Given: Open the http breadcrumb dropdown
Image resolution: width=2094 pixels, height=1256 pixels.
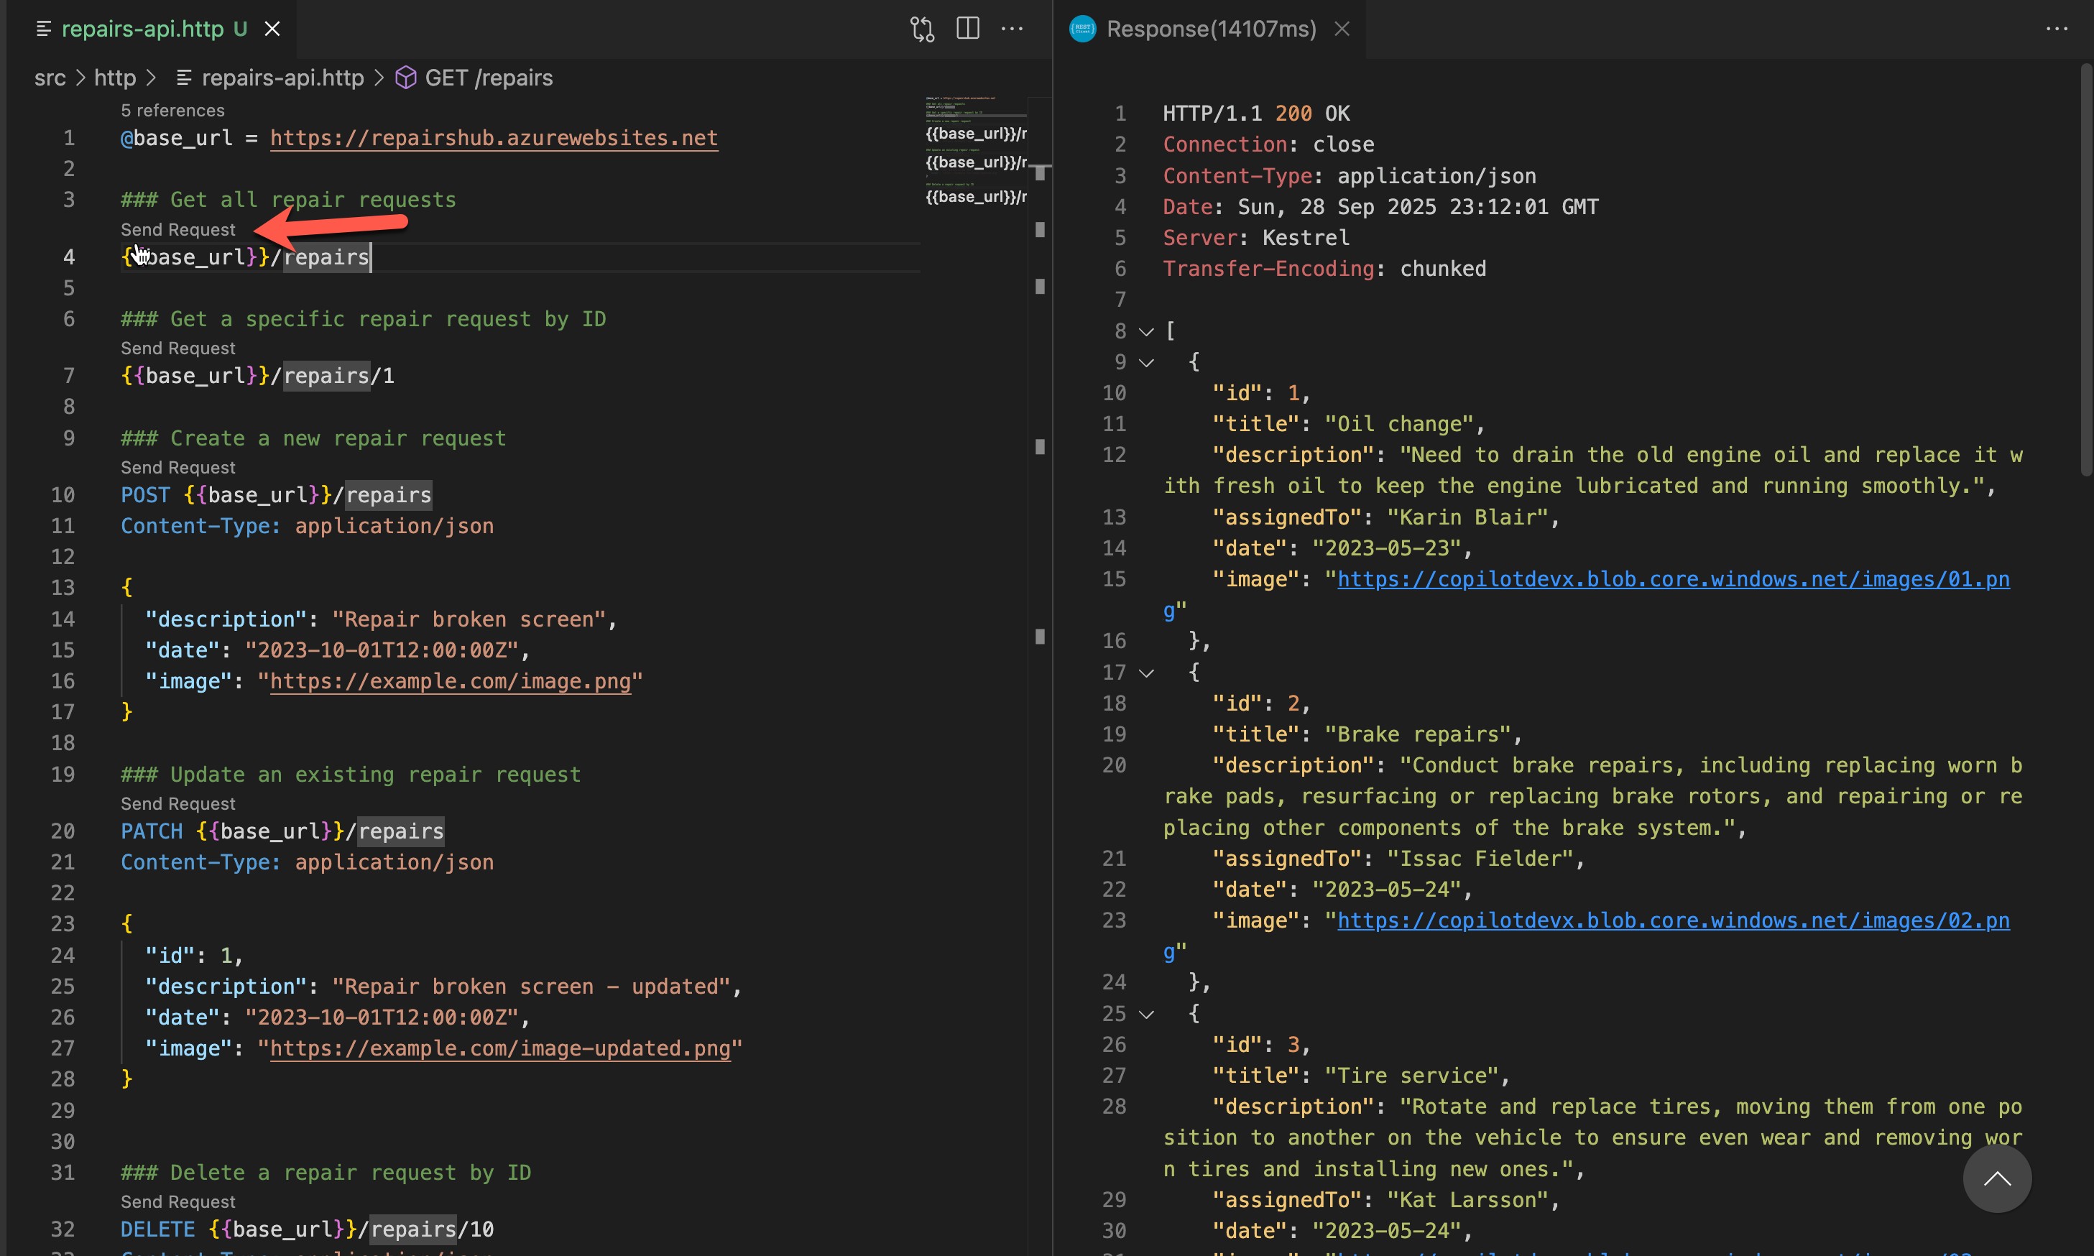Looking at the screenshot, I should (115, 77).
